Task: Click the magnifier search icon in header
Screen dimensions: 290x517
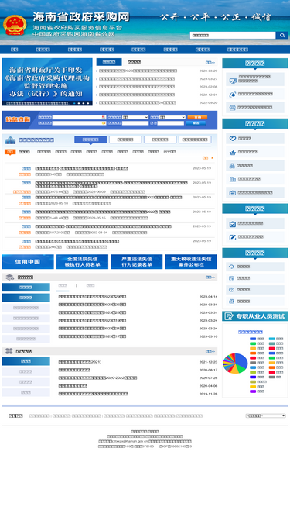Action: coord(281,36)
